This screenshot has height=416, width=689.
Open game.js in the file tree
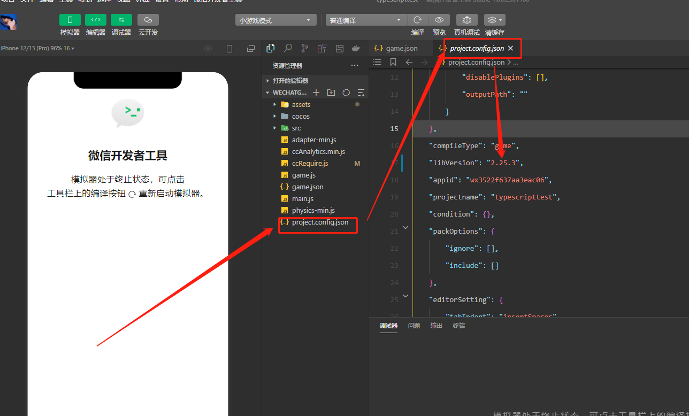[x=316, y=175]
